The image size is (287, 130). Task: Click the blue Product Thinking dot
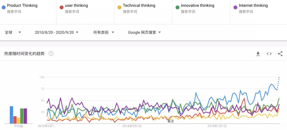(x=3, y=7)
